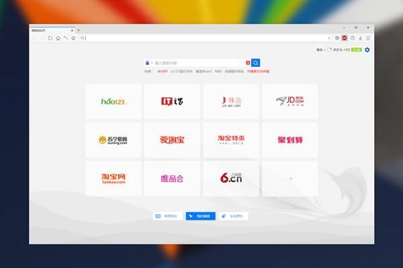
Task: Click the undo closed tab arrow
Action: point(66,38)
